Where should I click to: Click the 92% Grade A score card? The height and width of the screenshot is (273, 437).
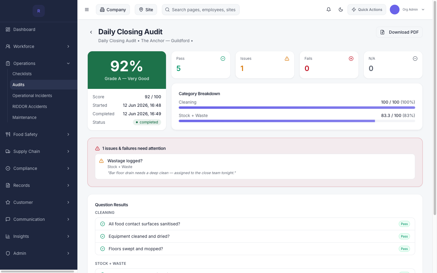coord(127,70)
